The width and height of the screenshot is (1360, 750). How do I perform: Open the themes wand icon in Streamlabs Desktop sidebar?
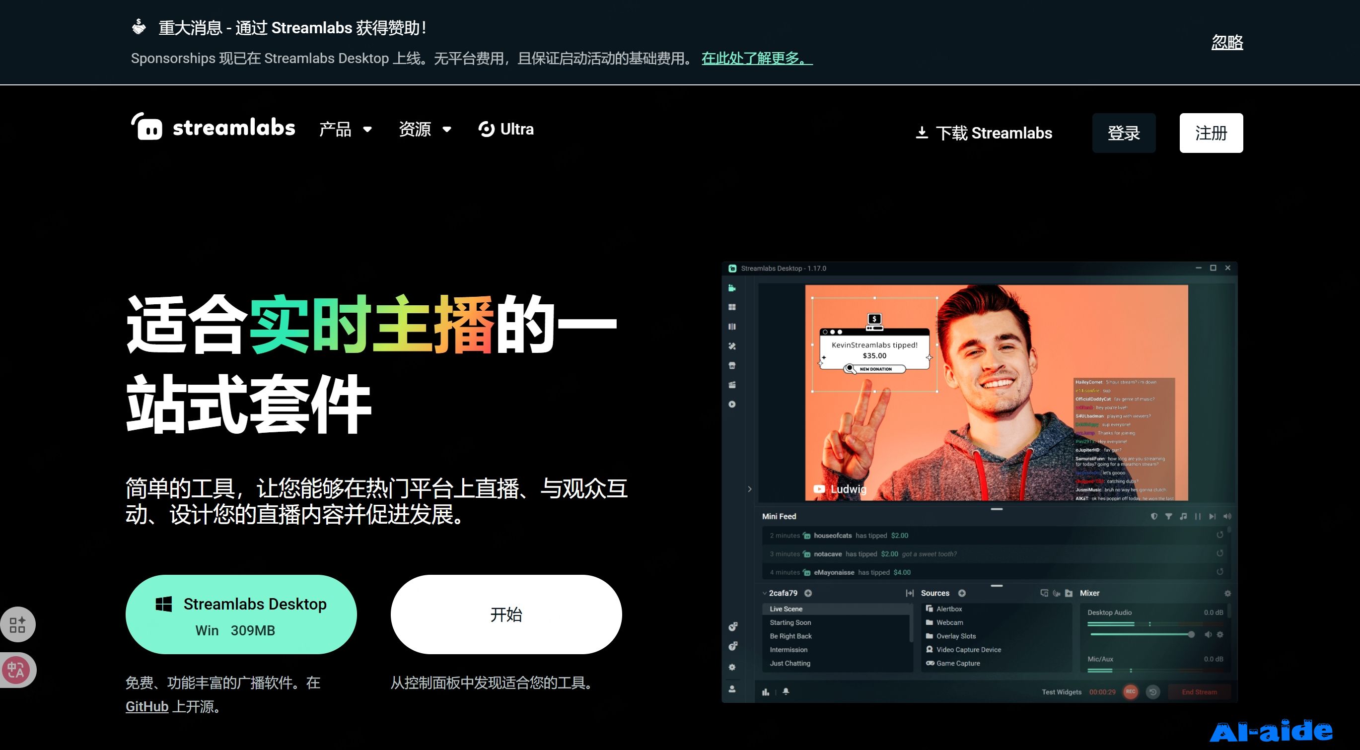tap(732, 346)
